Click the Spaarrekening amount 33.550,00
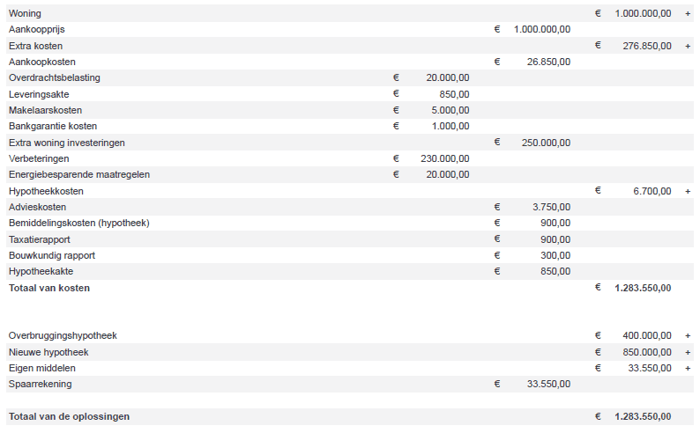700x433 pixels. point(548,384)
